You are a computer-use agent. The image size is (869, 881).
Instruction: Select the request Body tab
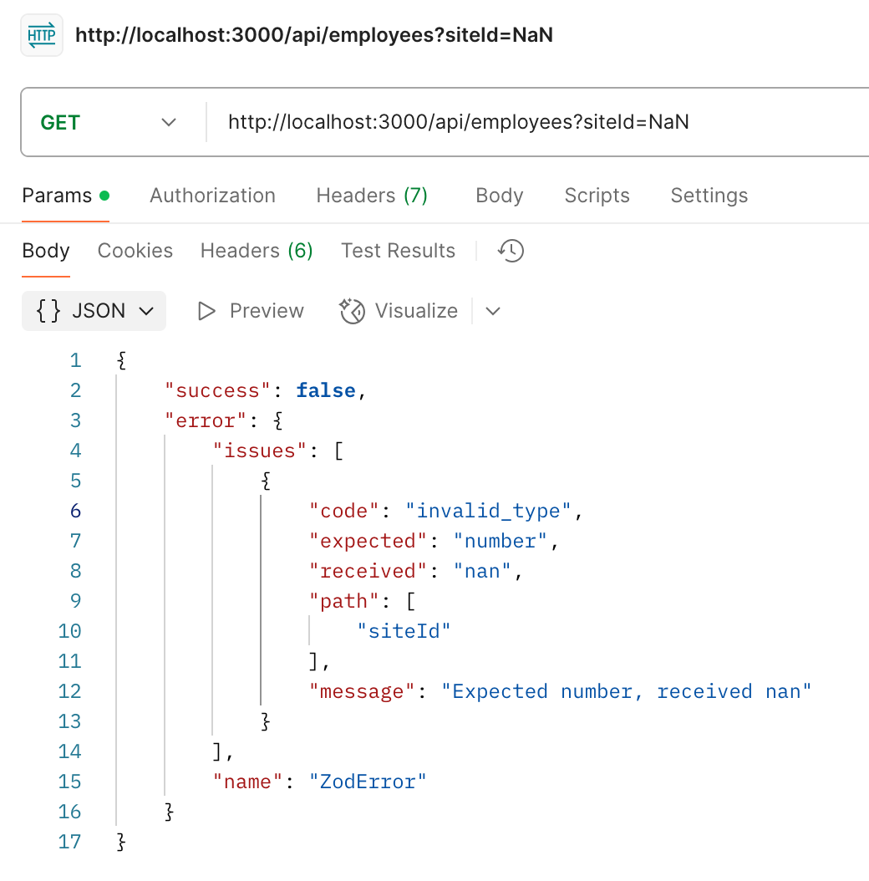(x=500, y=196)
